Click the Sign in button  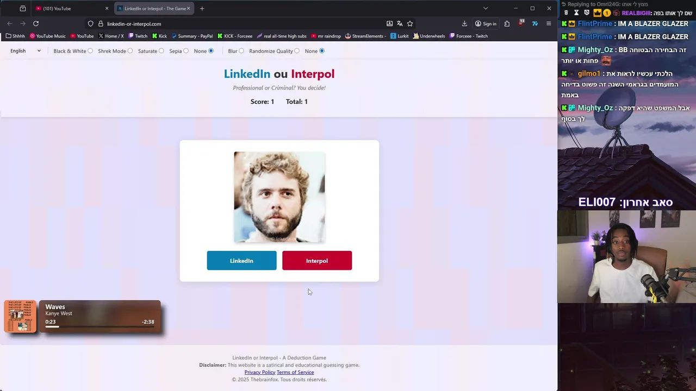pyautogui.click(x=485, y=23)
